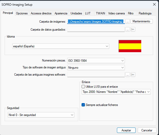Screen dimensions: 159x135
Task: Open the Seguridad level dropdown
Action: point(41,115)
